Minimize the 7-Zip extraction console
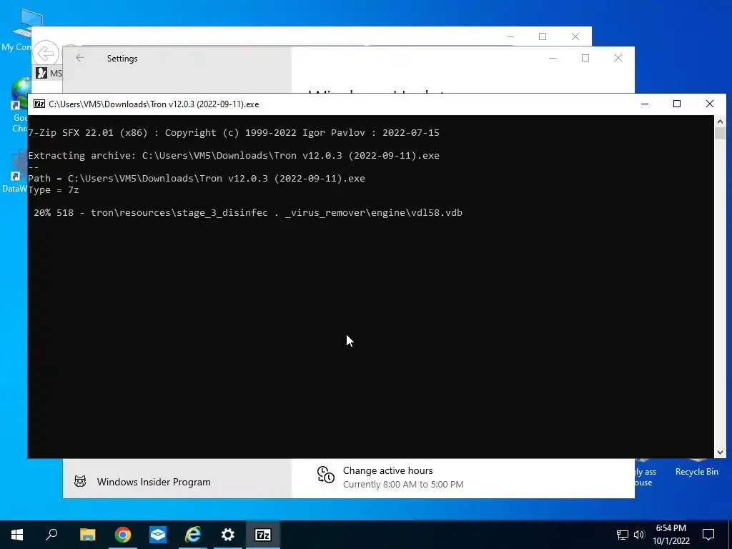The height and width of the screenshot is (549, 732). tap(645, 104)
